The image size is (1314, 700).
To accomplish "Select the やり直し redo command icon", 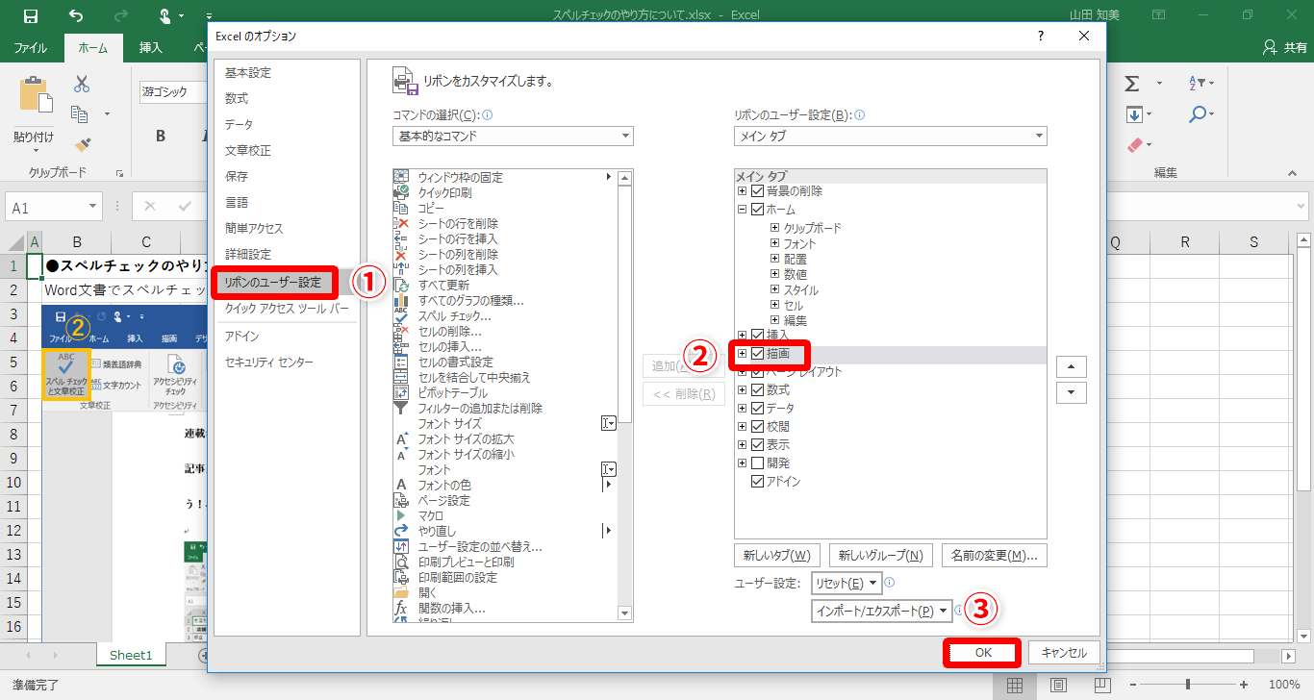I will point(402,531).
